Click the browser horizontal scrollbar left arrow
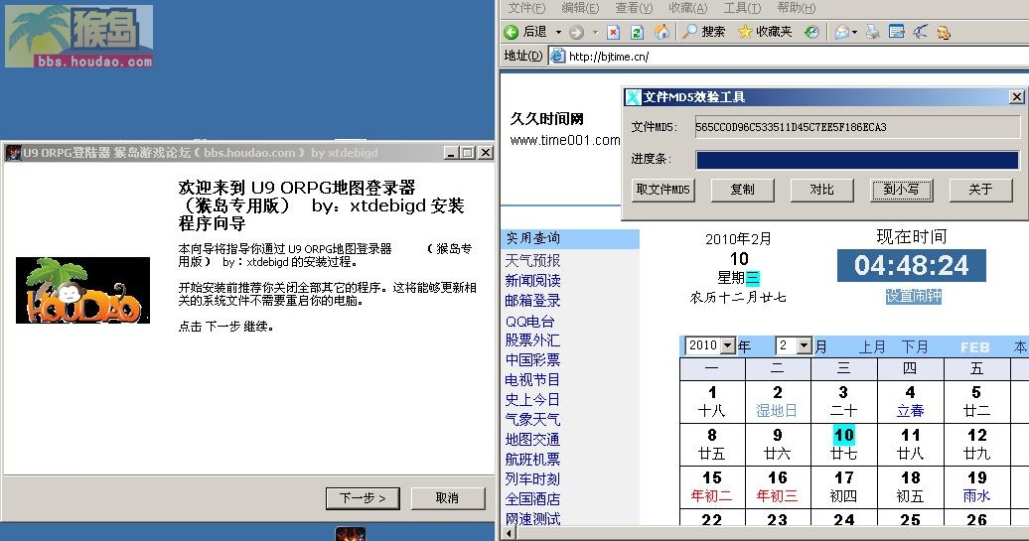 (x=508, y=533)
